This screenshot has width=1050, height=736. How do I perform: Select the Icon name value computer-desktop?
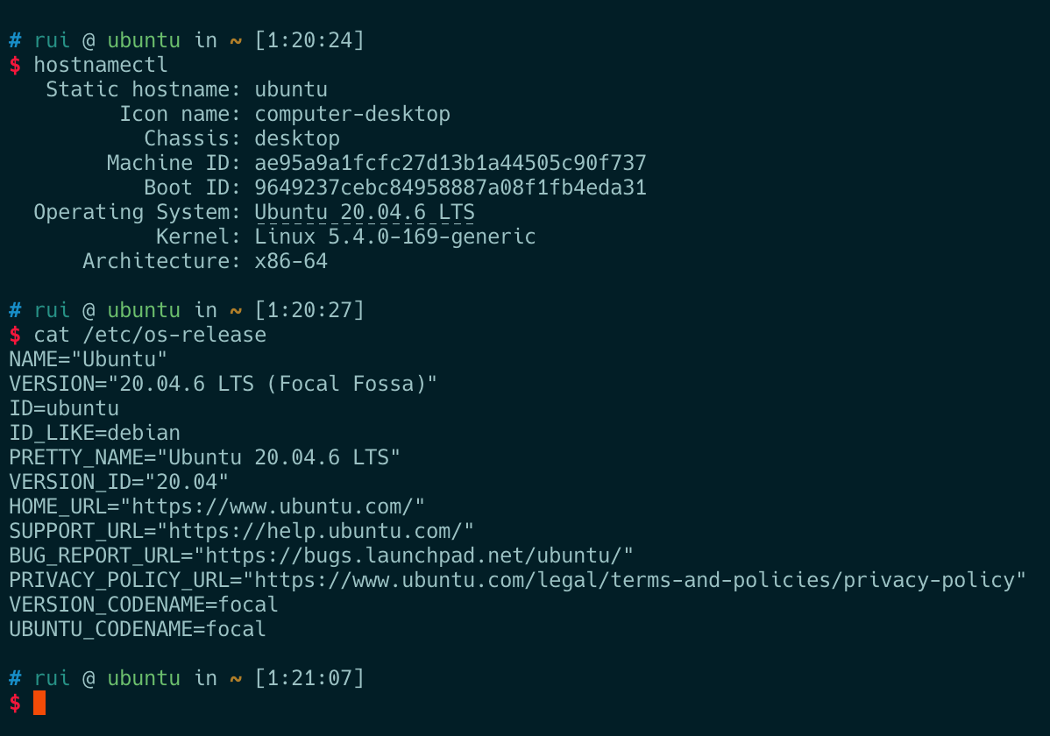tap(352, 114)
